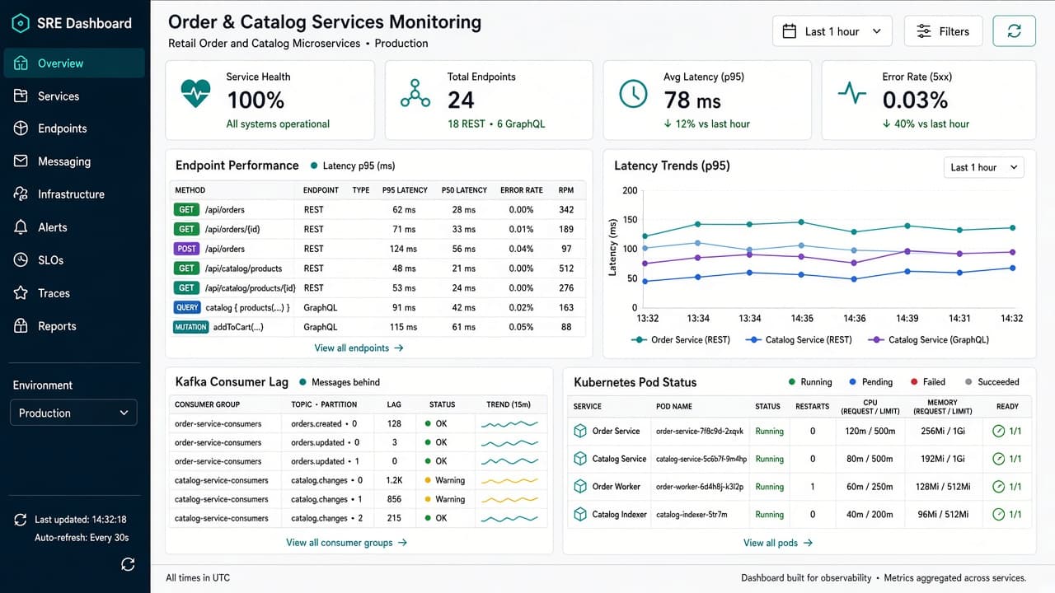Click the Order Service pod cube icon
The image size is (1055, 593).
(579, 431)
